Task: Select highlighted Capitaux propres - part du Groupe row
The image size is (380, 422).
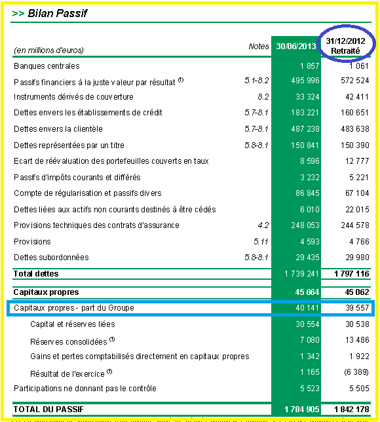Action: coord(191,308)
